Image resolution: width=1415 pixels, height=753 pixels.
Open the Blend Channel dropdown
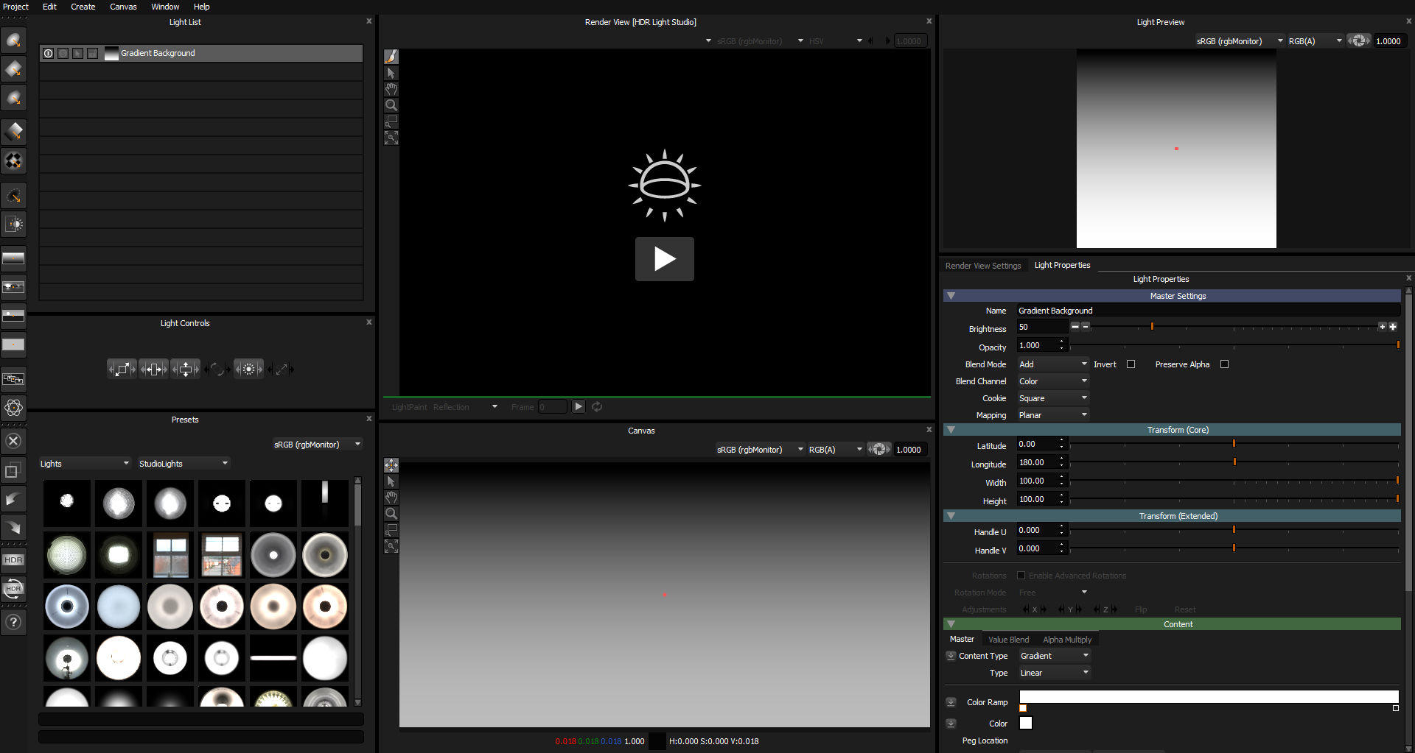(1053, 381)
